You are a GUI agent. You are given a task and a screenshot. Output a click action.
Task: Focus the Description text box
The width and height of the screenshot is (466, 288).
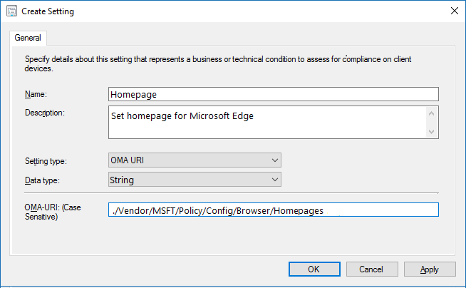click(267, 122)
